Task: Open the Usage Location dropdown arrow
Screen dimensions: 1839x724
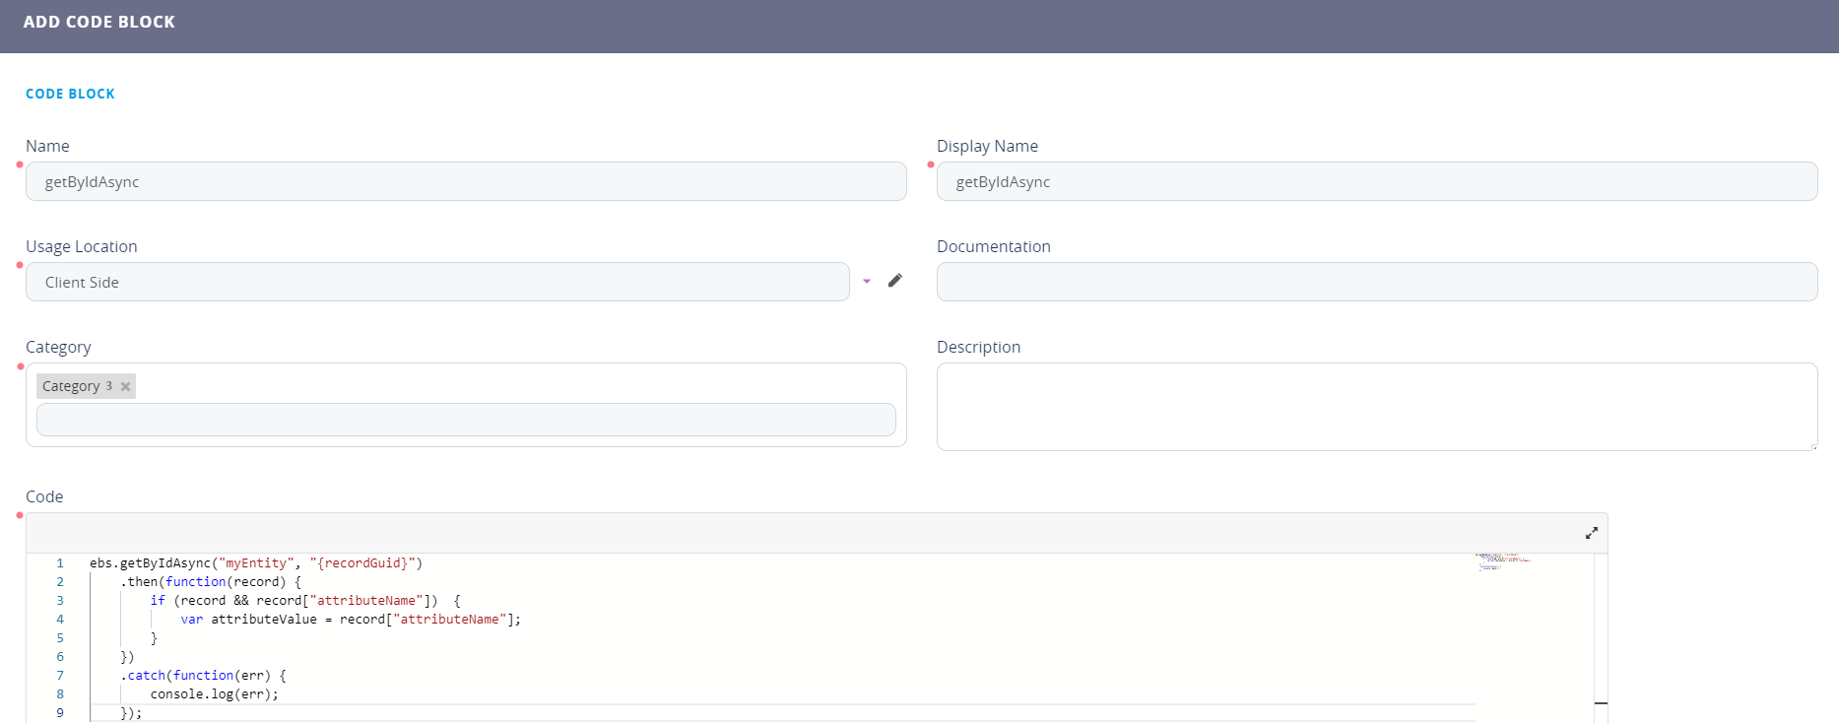Action: point(867,282)
